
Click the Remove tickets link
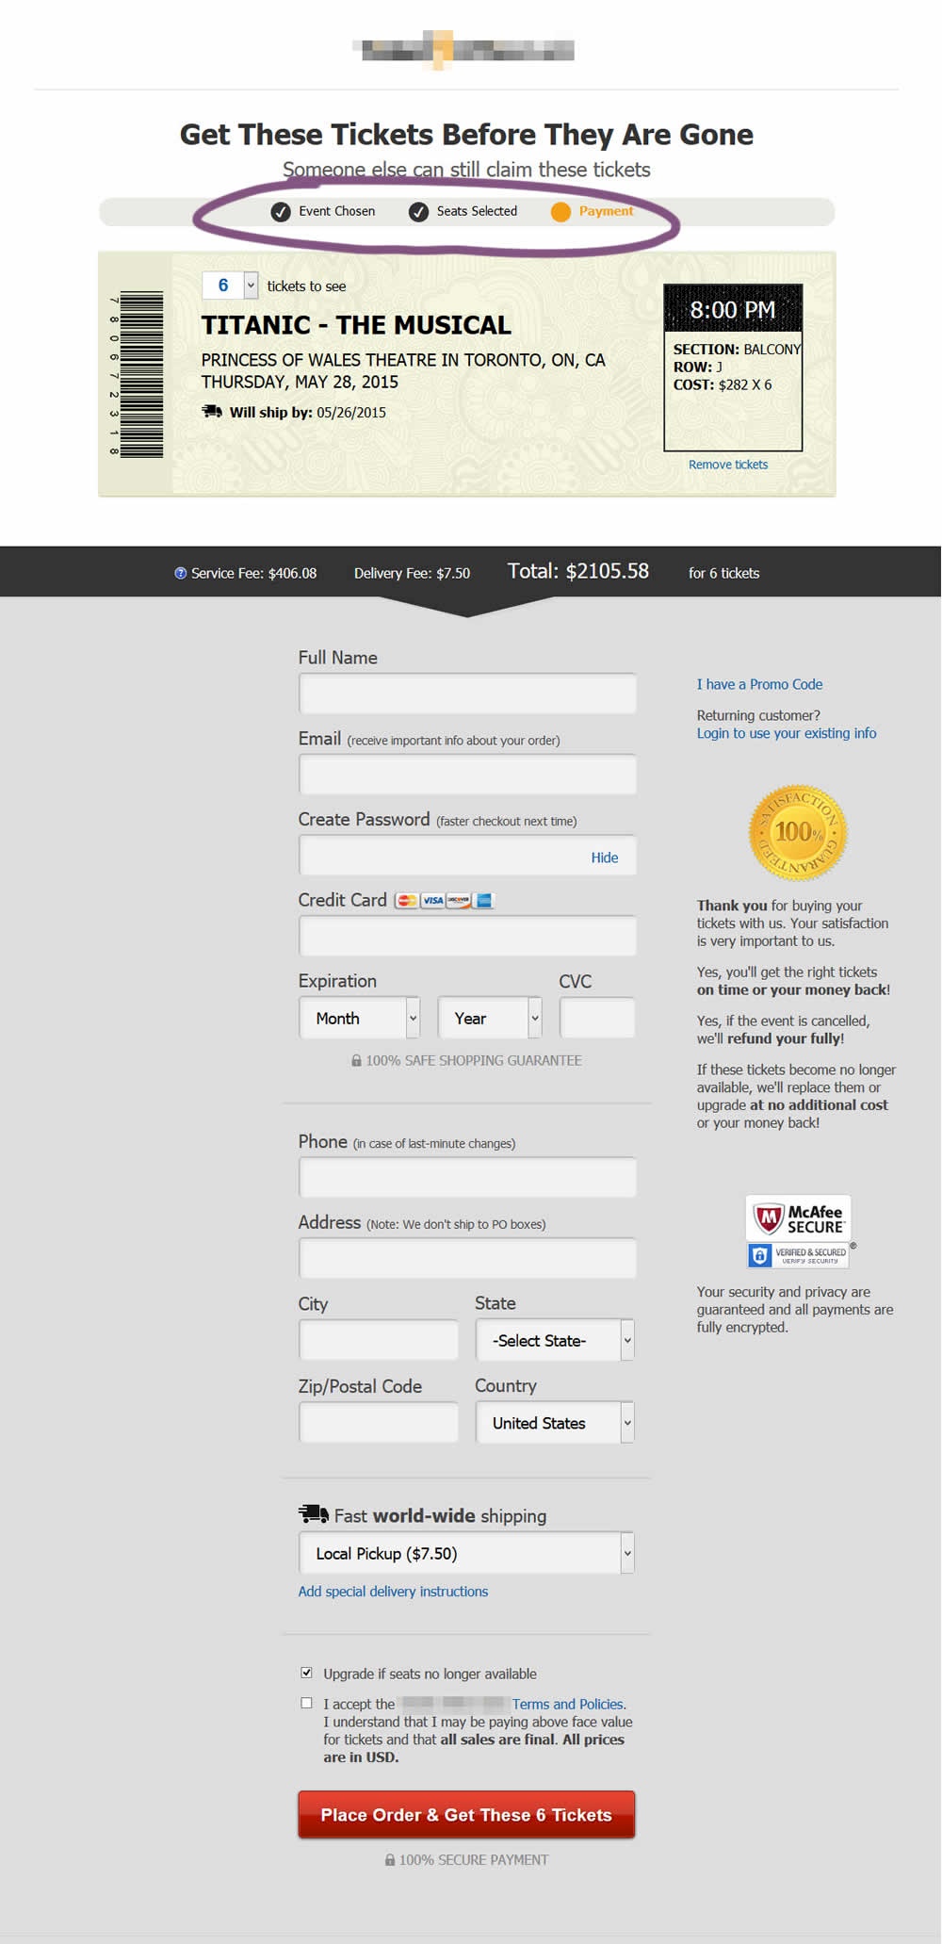[727, 465]
